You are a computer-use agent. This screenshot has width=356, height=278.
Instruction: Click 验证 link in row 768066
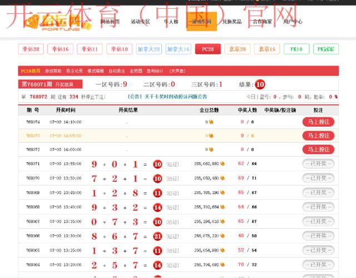pos(172,236)
